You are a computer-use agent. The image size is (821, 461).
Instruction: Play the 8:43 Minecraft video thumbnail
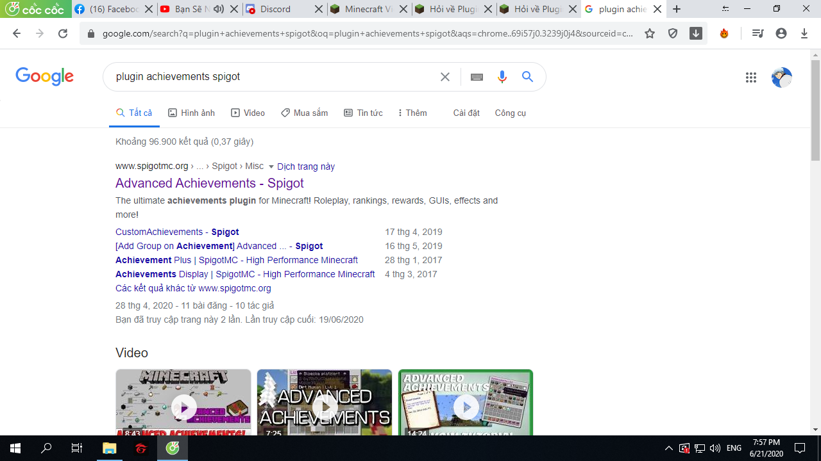[x=183, y=402]
